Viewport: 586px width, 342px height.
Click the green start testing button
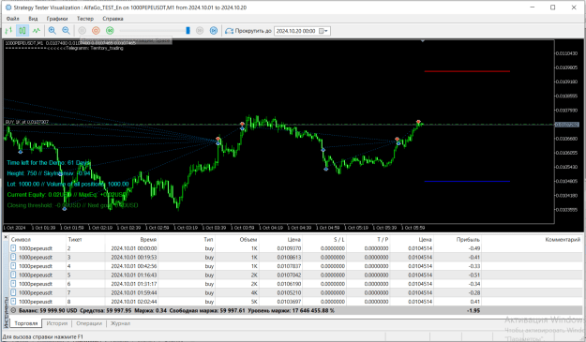pos(110,31)
